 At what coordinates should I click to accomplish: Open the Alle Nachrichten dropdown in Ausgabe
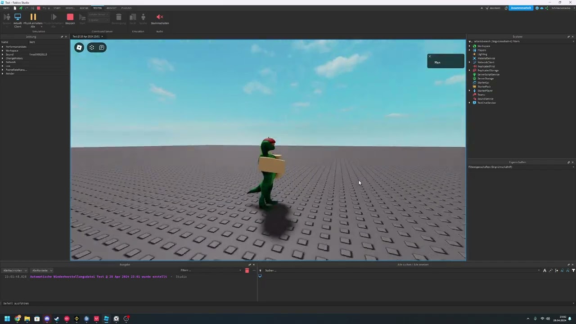click(15, 270)
